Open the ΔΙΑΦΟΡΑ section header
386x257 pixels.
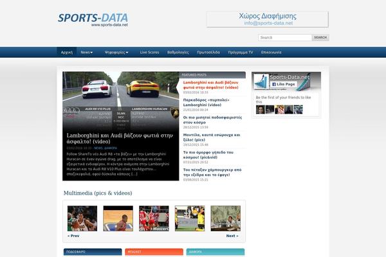click(216, 252)
